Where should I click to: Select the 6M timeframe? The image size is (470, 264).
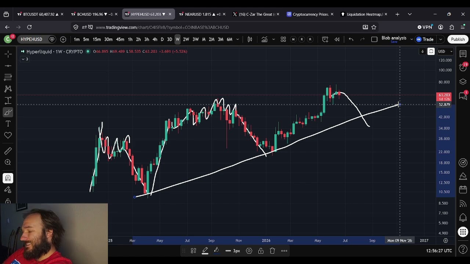[229, 39]
